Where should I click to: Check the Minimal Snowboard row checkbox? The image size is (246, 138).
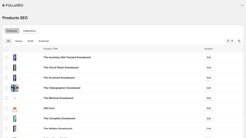point(6,98)
